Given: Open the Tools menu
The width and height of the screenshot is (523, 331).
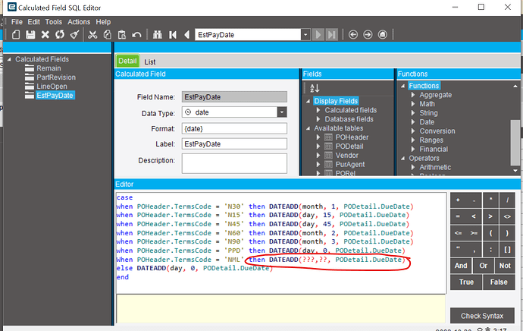Looking at the screenshot, I should pos(53,22).
